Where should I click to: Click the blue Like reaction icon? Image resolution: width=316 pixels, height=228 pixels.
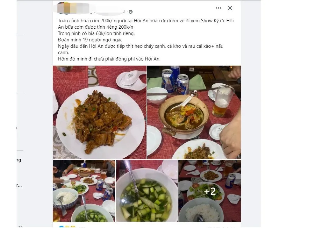coord(61,227)
